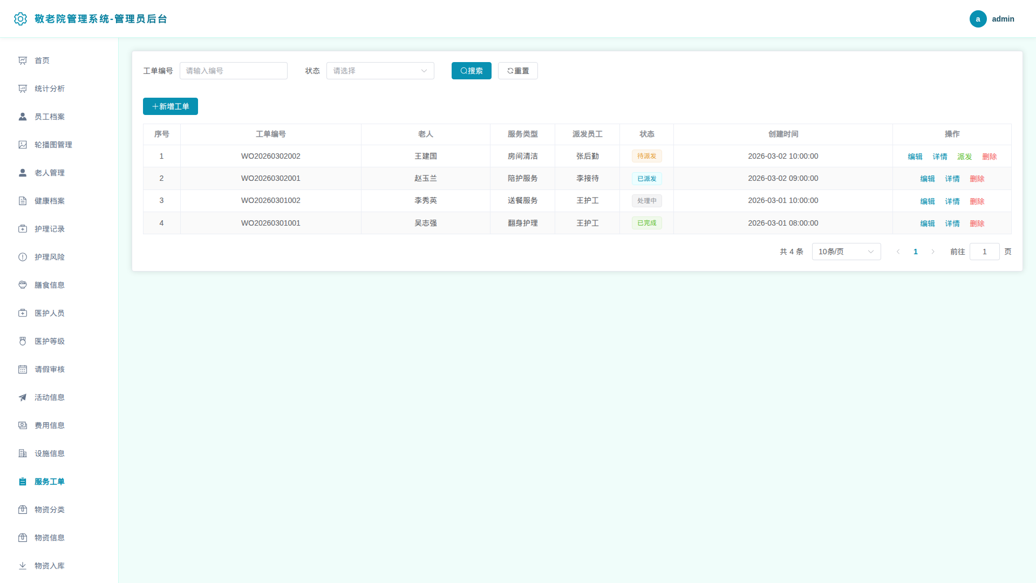Click the 请假审核 calendar icon
The width and height of the screenshot is (1036, 583).
coord(23,369)
